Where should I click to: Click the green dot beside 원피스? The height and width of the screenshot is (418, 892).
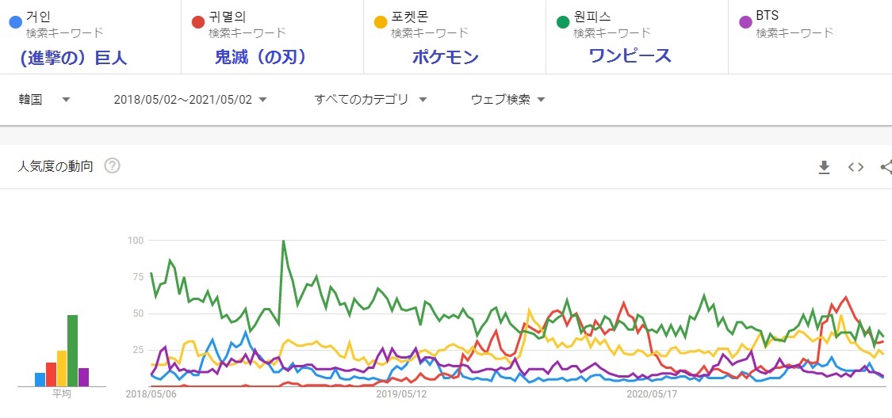tap(562, 22)
